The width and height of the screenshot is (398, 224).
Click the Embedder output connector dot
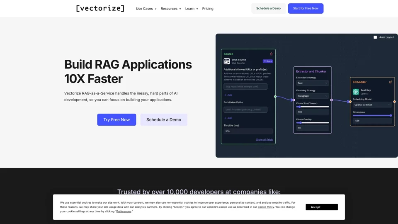[394, 102]
